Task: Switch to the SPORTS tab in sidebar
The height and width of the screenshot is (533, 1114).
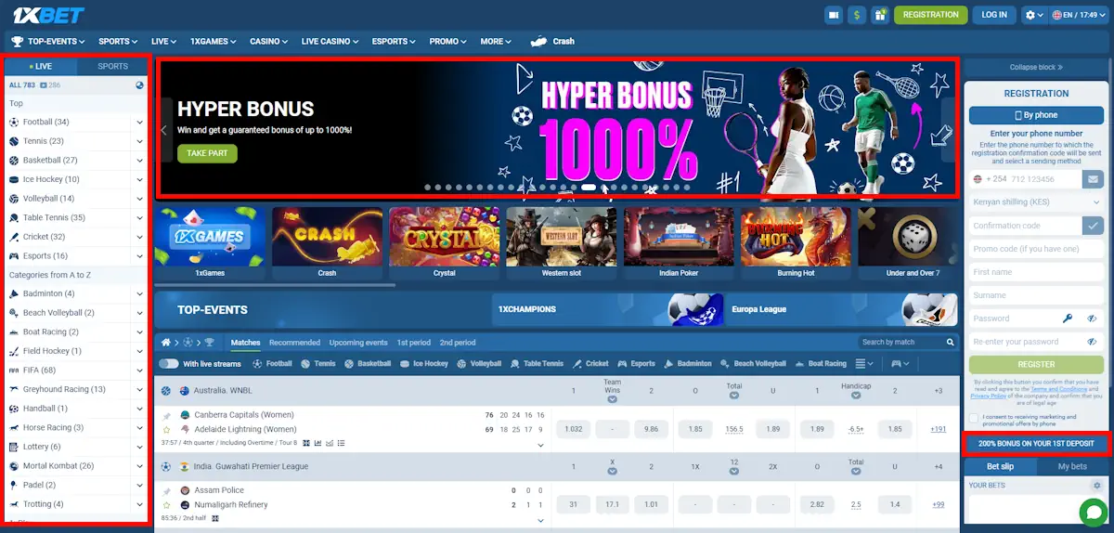Action: point(112,67)
